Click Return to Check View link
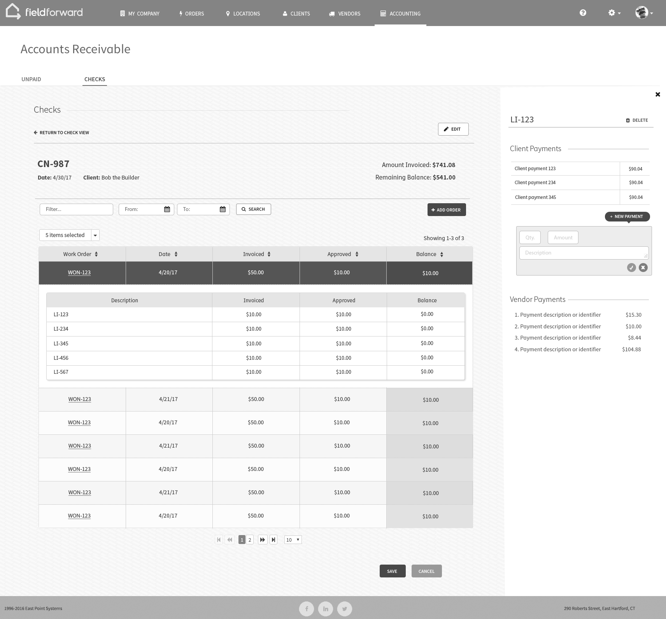Viewport: 666px width, 619px height. point(61,133)
